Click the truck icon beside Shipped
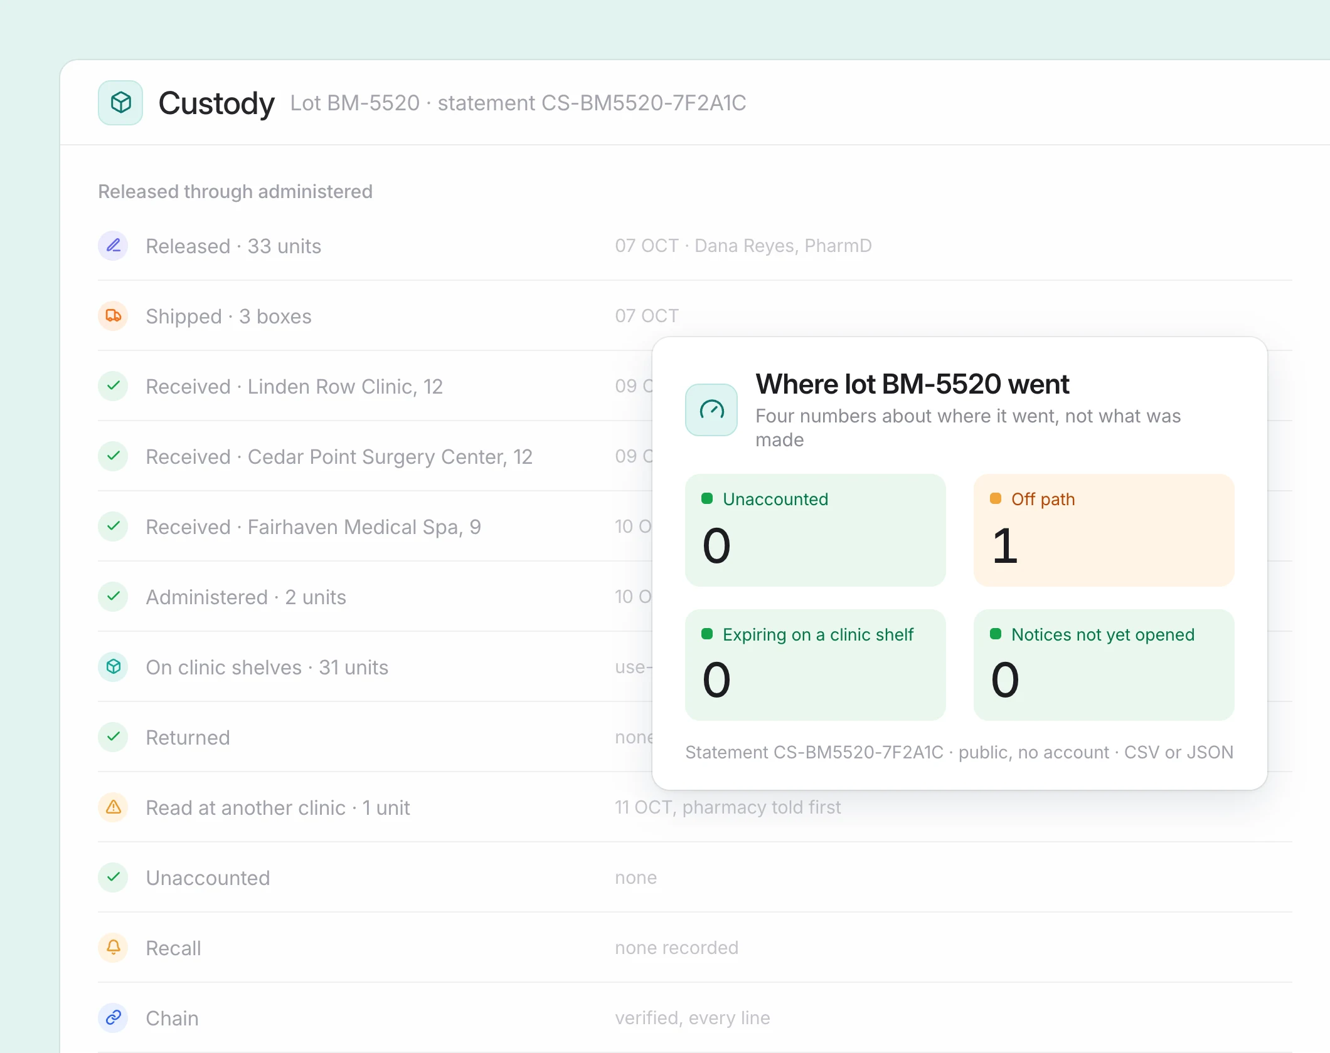The height and width of the screenshot is (1053, 1330). coord(114,316)
